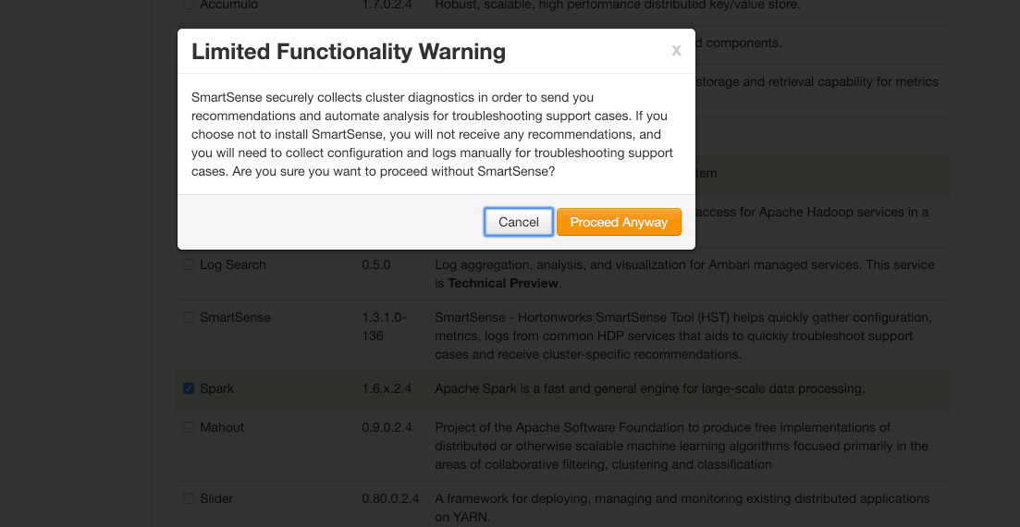
Task: Check the Mahout service checkbox
Action: click(x=189, y=427)
